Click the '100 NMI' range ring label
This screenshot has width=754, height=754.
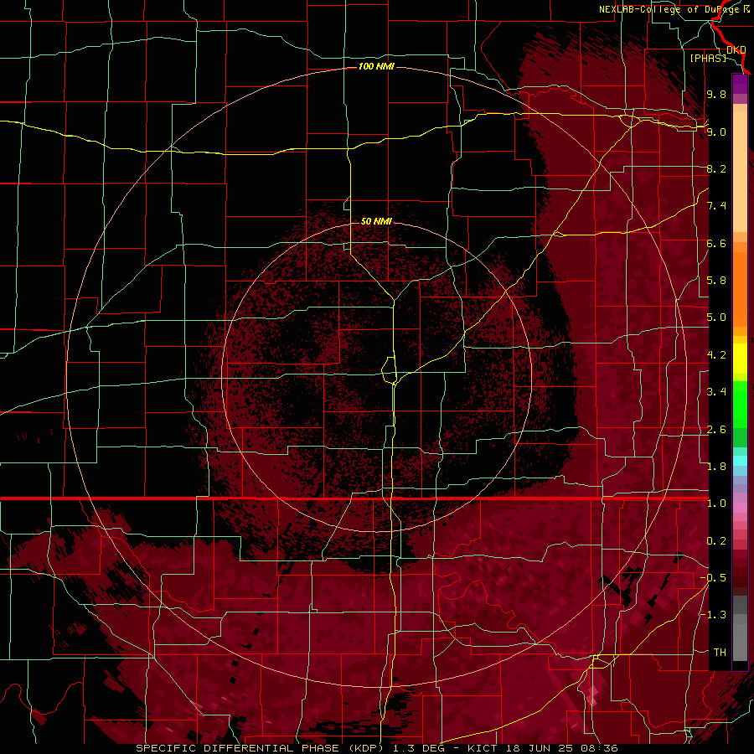point(376,66)
